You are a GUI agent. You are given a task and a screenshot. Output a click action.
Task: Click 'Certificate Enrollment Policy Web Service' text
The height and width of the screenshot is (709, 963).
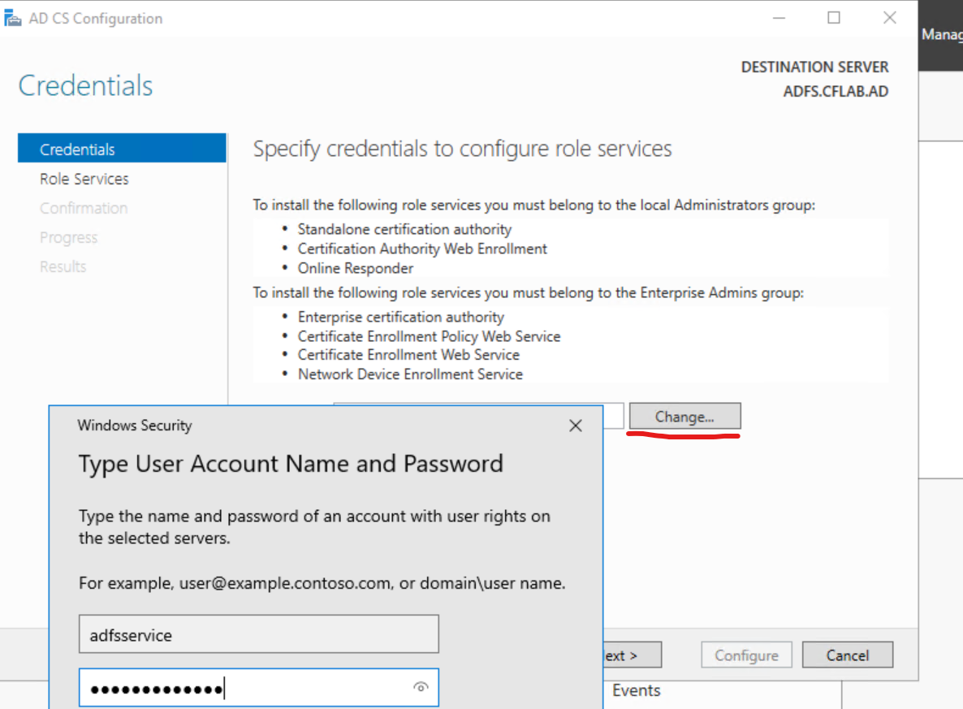point(430,337)
